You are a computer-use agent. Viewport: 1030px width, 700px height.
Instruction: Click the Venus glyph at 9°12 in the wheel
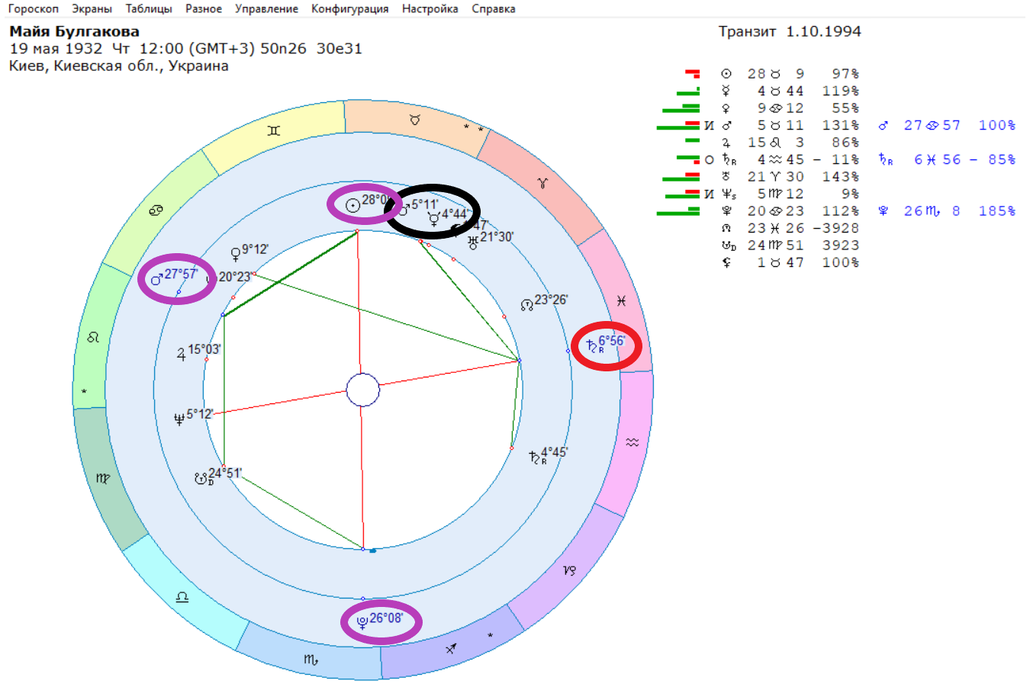pyautogui.click(x=236, y=255)
